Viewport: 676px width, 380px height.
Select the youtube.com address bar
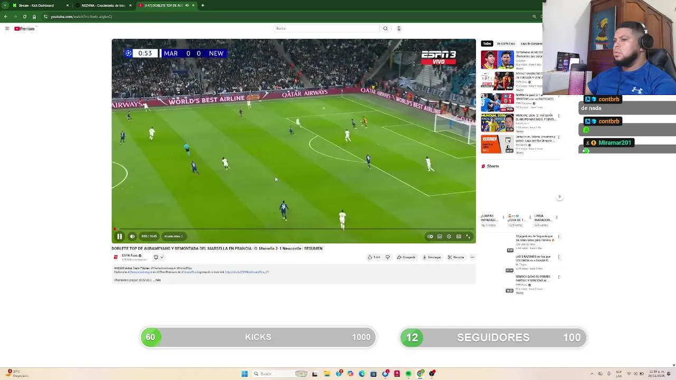tap(285, 16)
